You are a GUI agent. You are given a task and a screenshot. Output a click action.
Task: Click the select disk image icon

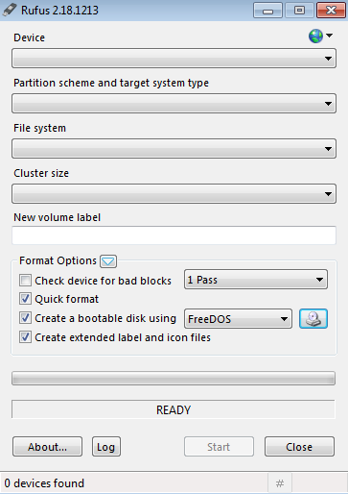313,319
